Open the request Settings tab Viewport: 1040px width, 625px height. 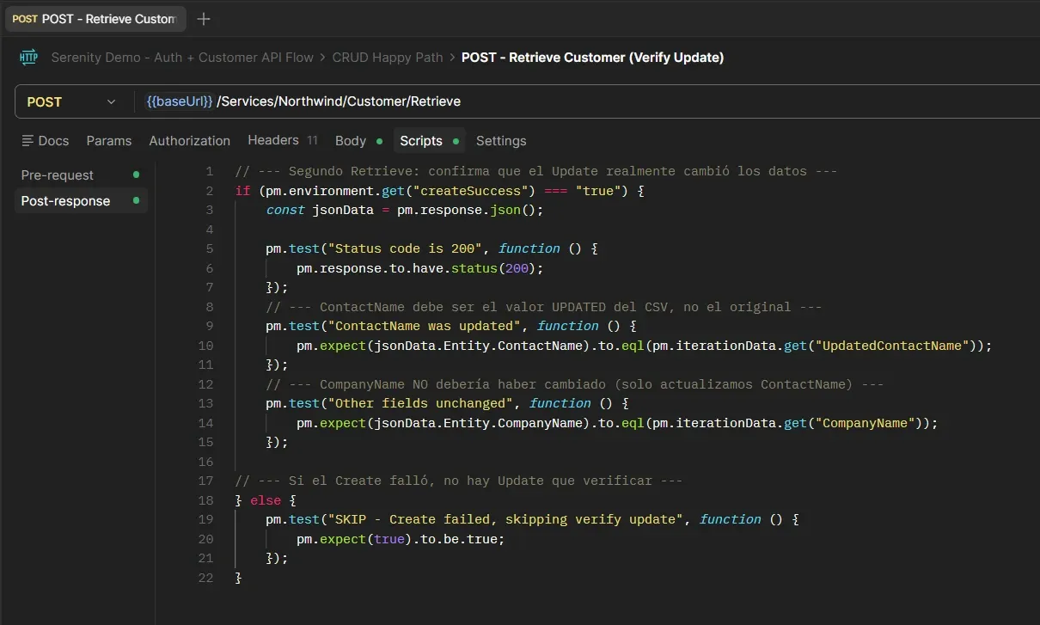(501, 140)
